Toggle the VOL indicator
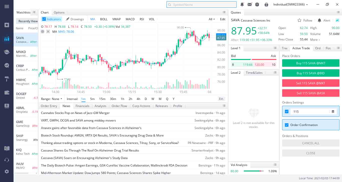342x182 pixels. 152,19
